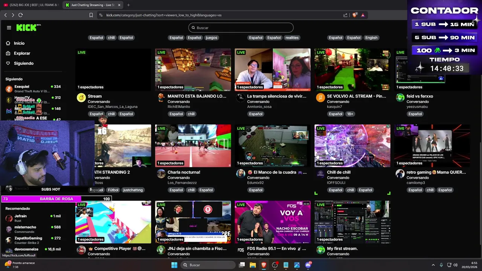Go to Inicio in the sidebar

19,43
